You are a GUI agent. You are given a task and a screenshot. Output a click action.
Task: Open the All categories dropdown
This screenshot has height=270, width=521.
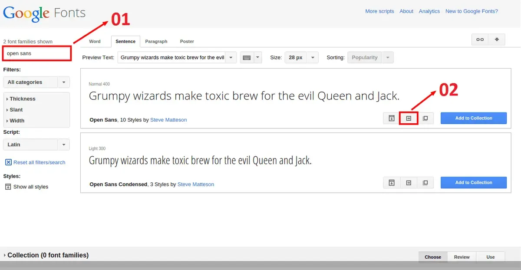click(x=36, y=82)
